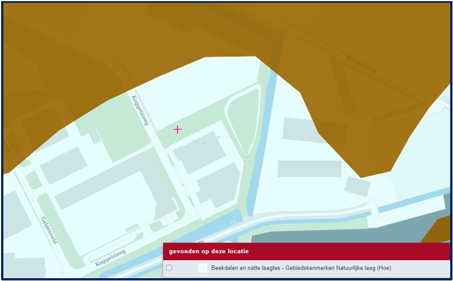Click the light cyan legend swatch for Beekdalen

[x=202, y=268]
